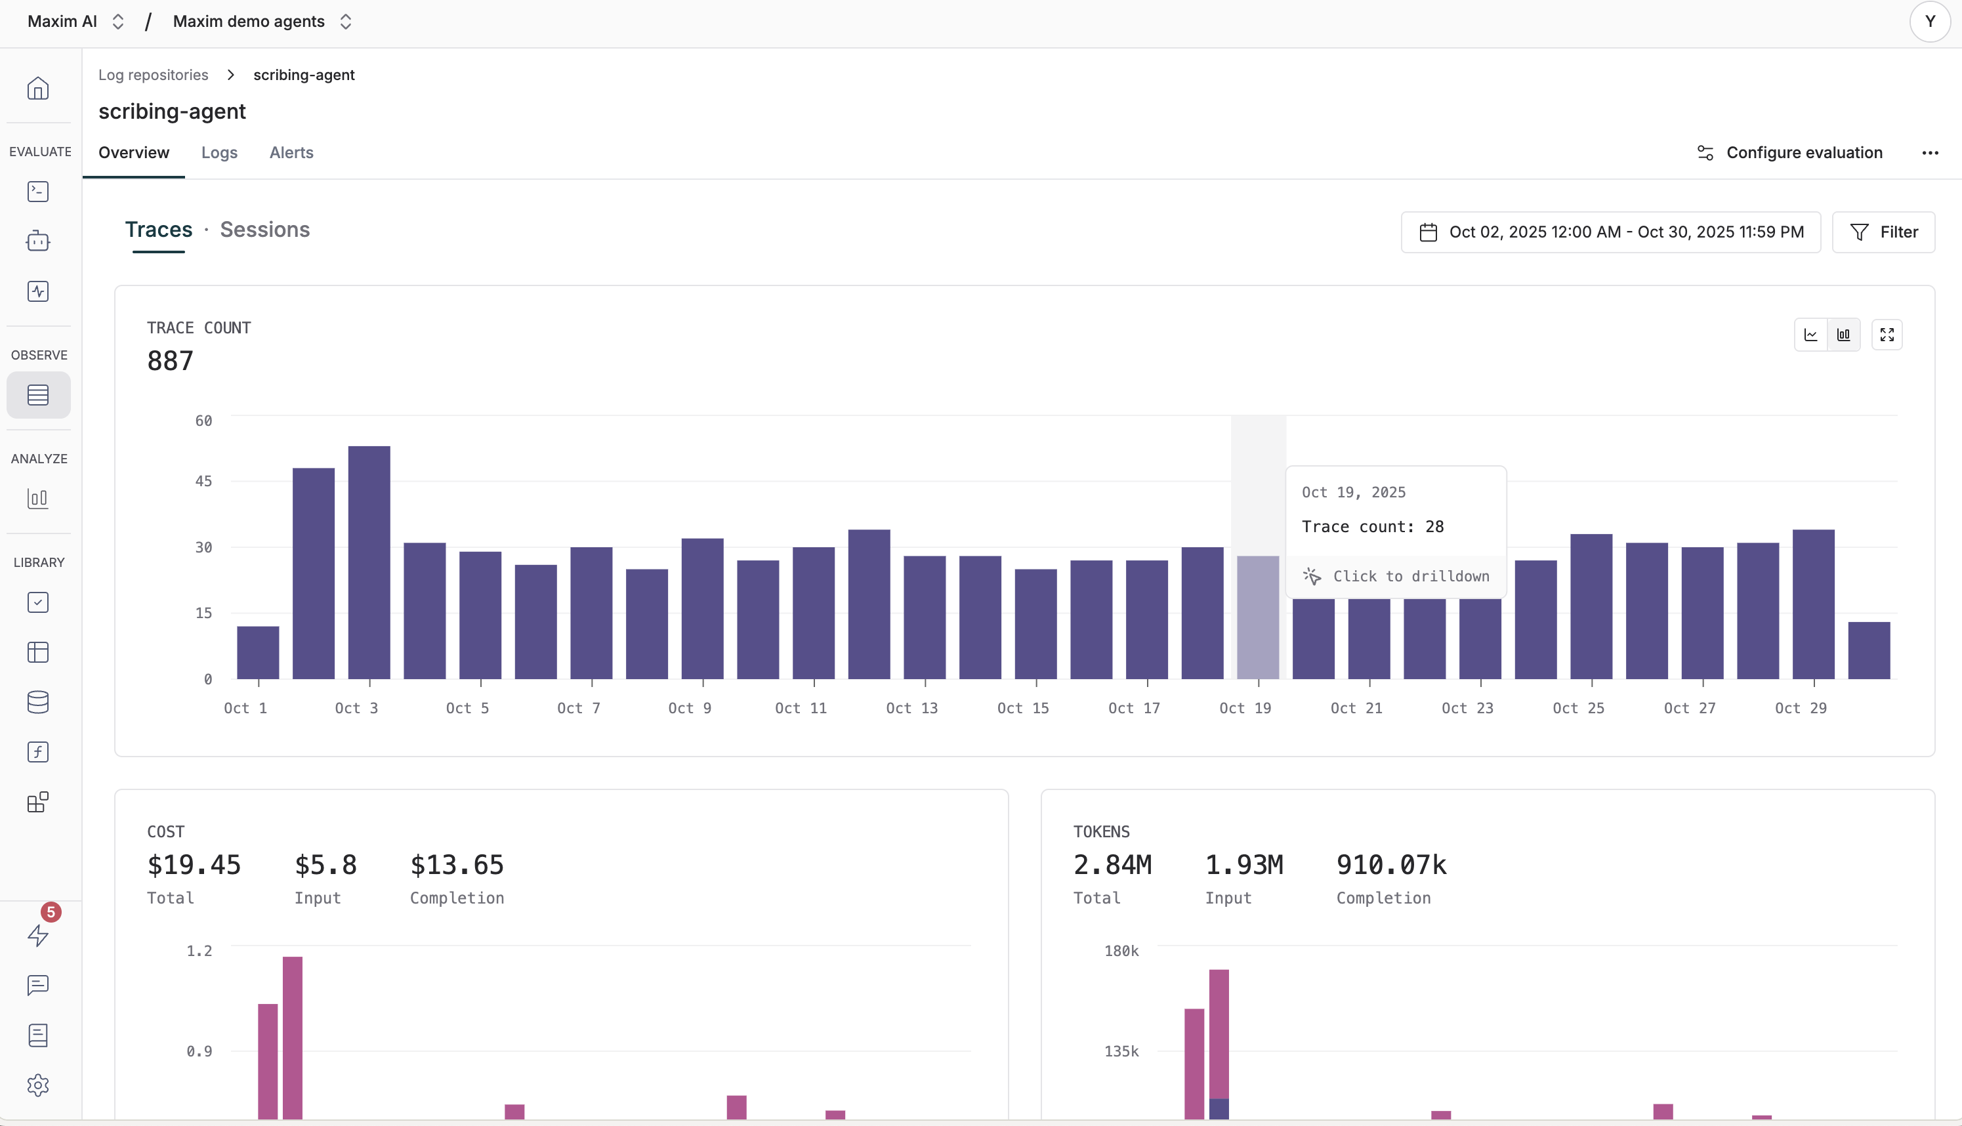1962x1126 pixels.
Task: Open the agents robot icon
Action: click(x=38, y=241)
